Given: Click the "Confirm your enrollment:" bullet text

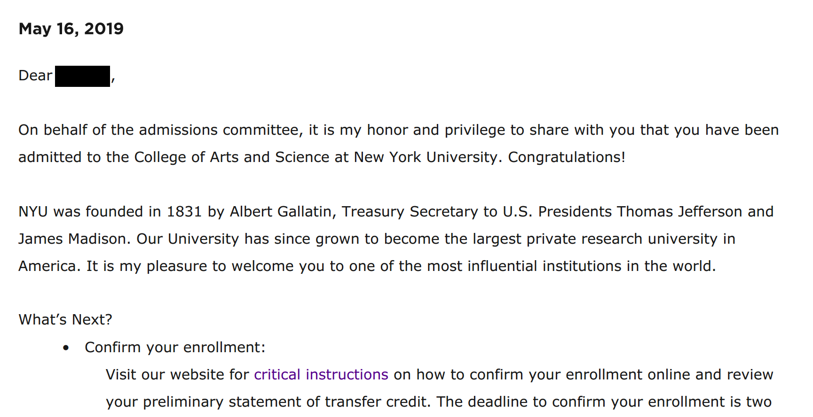Looking at the screenshot, I should click(x=175, y=347).
